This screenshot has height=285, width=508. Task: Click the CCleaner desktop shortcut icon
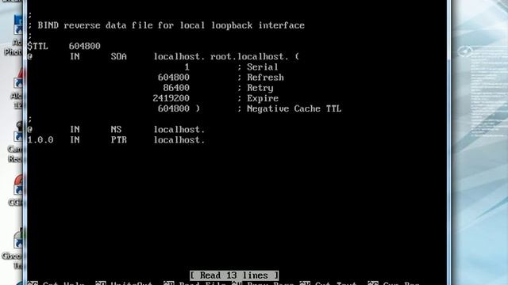pos(17,184)
